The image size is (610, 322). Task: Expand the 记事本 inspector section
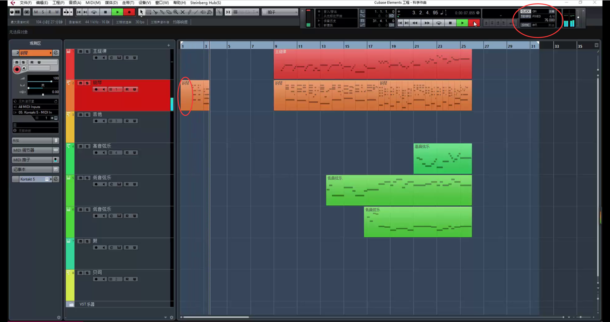36,169
